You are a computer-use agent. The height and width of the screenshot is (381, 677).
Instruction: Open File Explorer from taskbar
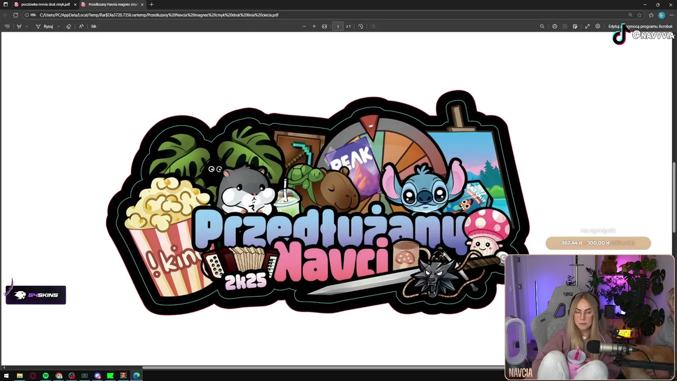point(20,376)
